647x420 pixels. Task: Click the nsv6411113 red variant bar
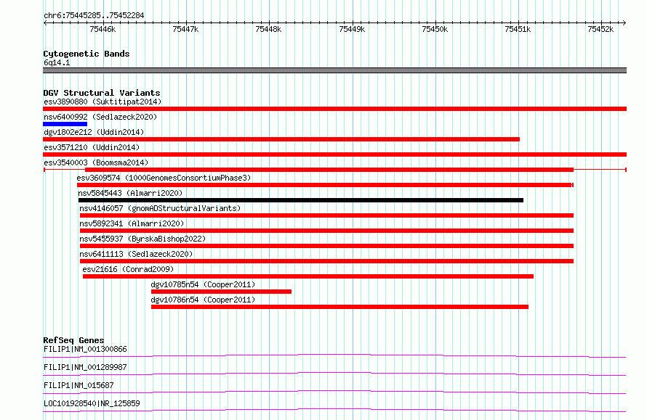point(327,261)
